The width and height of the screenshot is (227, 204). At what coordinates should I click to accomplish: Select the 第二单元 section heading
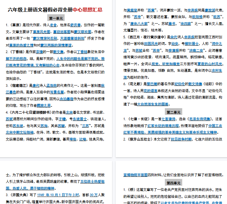173,112
